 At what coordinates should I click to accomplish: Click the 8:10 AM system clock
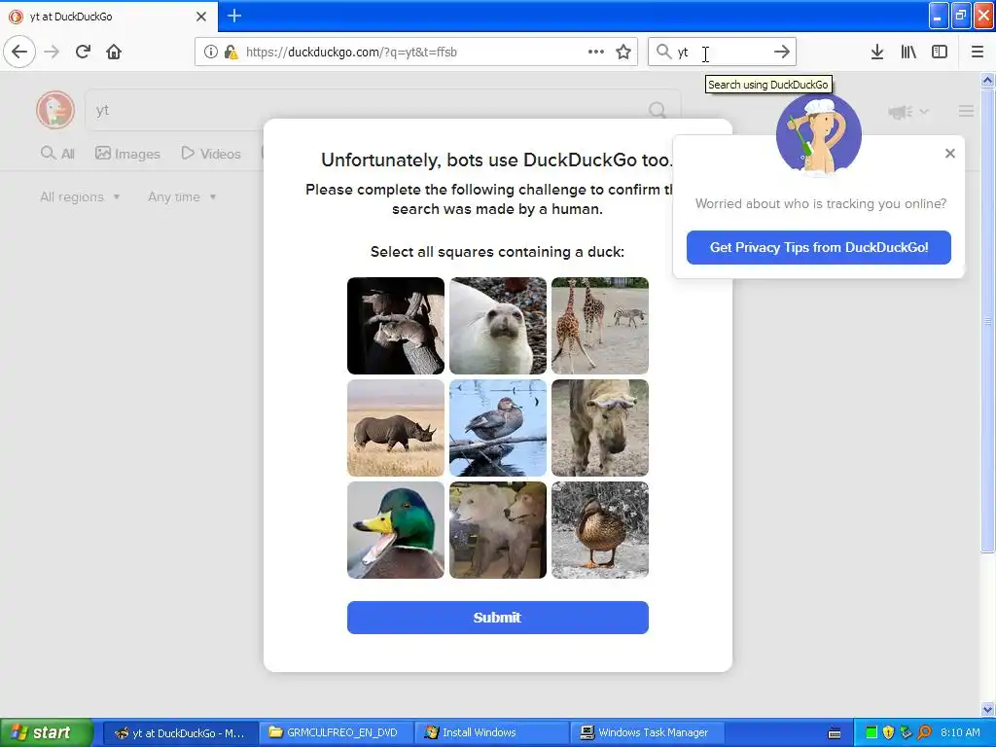[x=960, y=732]
